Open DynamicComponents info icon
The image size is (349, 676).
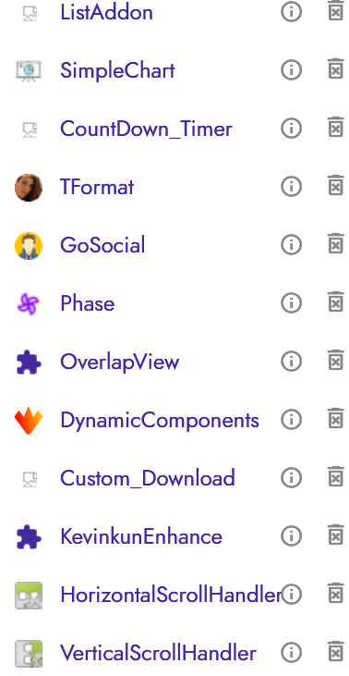click(292, 420)
